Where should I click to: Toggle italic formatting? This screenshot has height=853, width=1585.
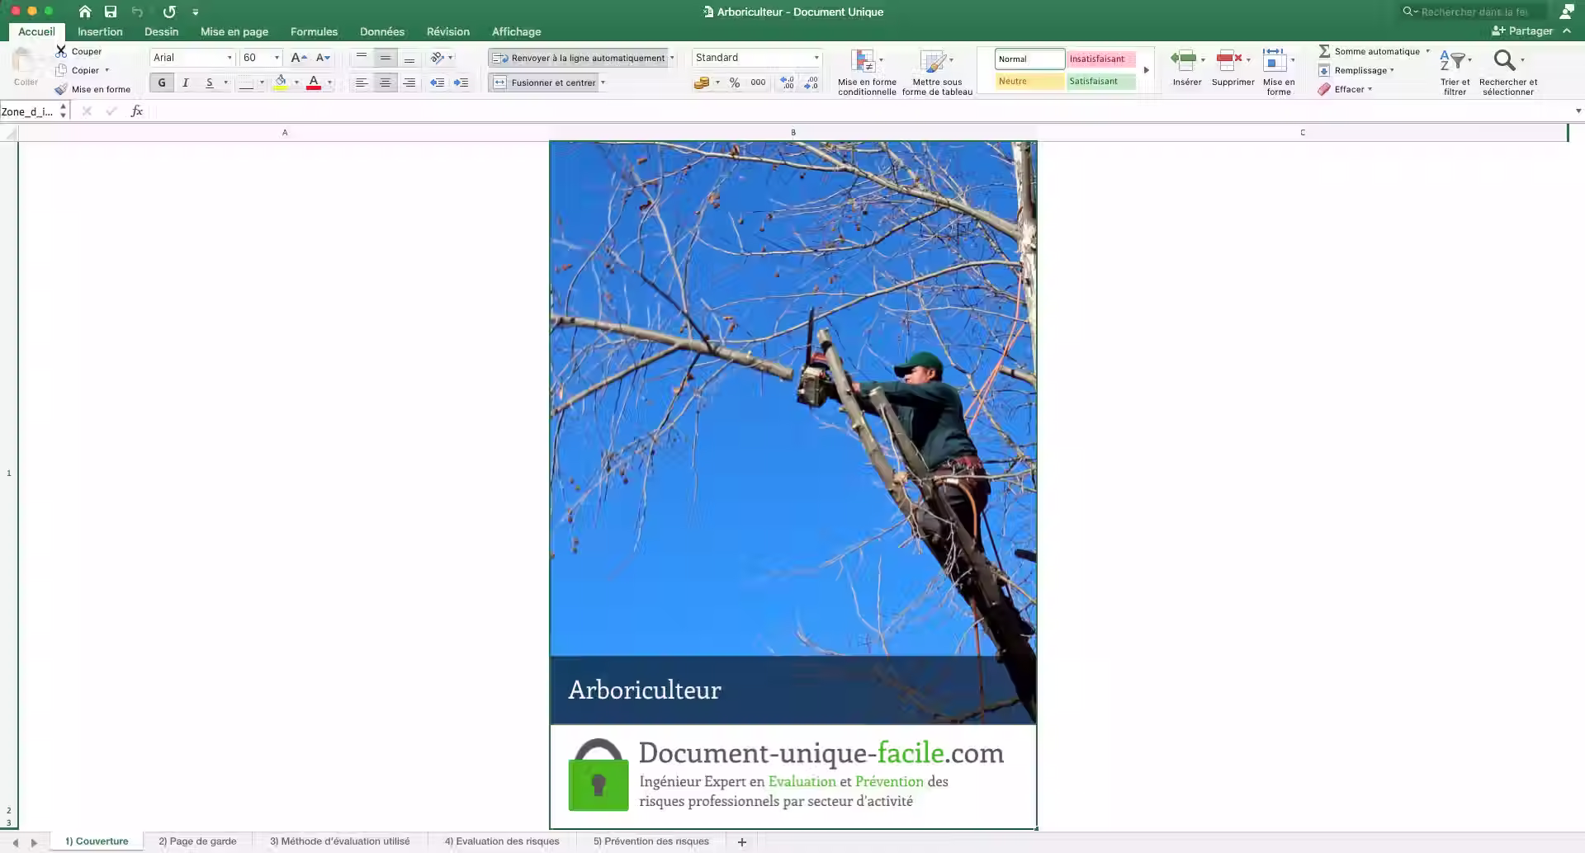[x=185, y=82]
